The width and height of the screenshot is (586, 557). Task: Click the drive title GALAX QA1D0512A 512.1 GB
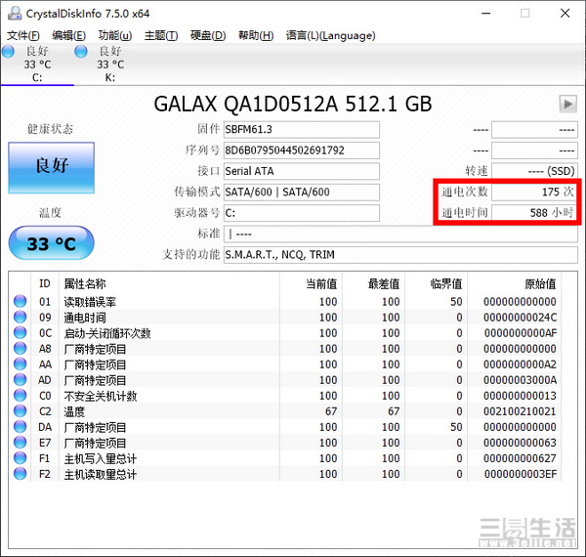pos(293,104)
